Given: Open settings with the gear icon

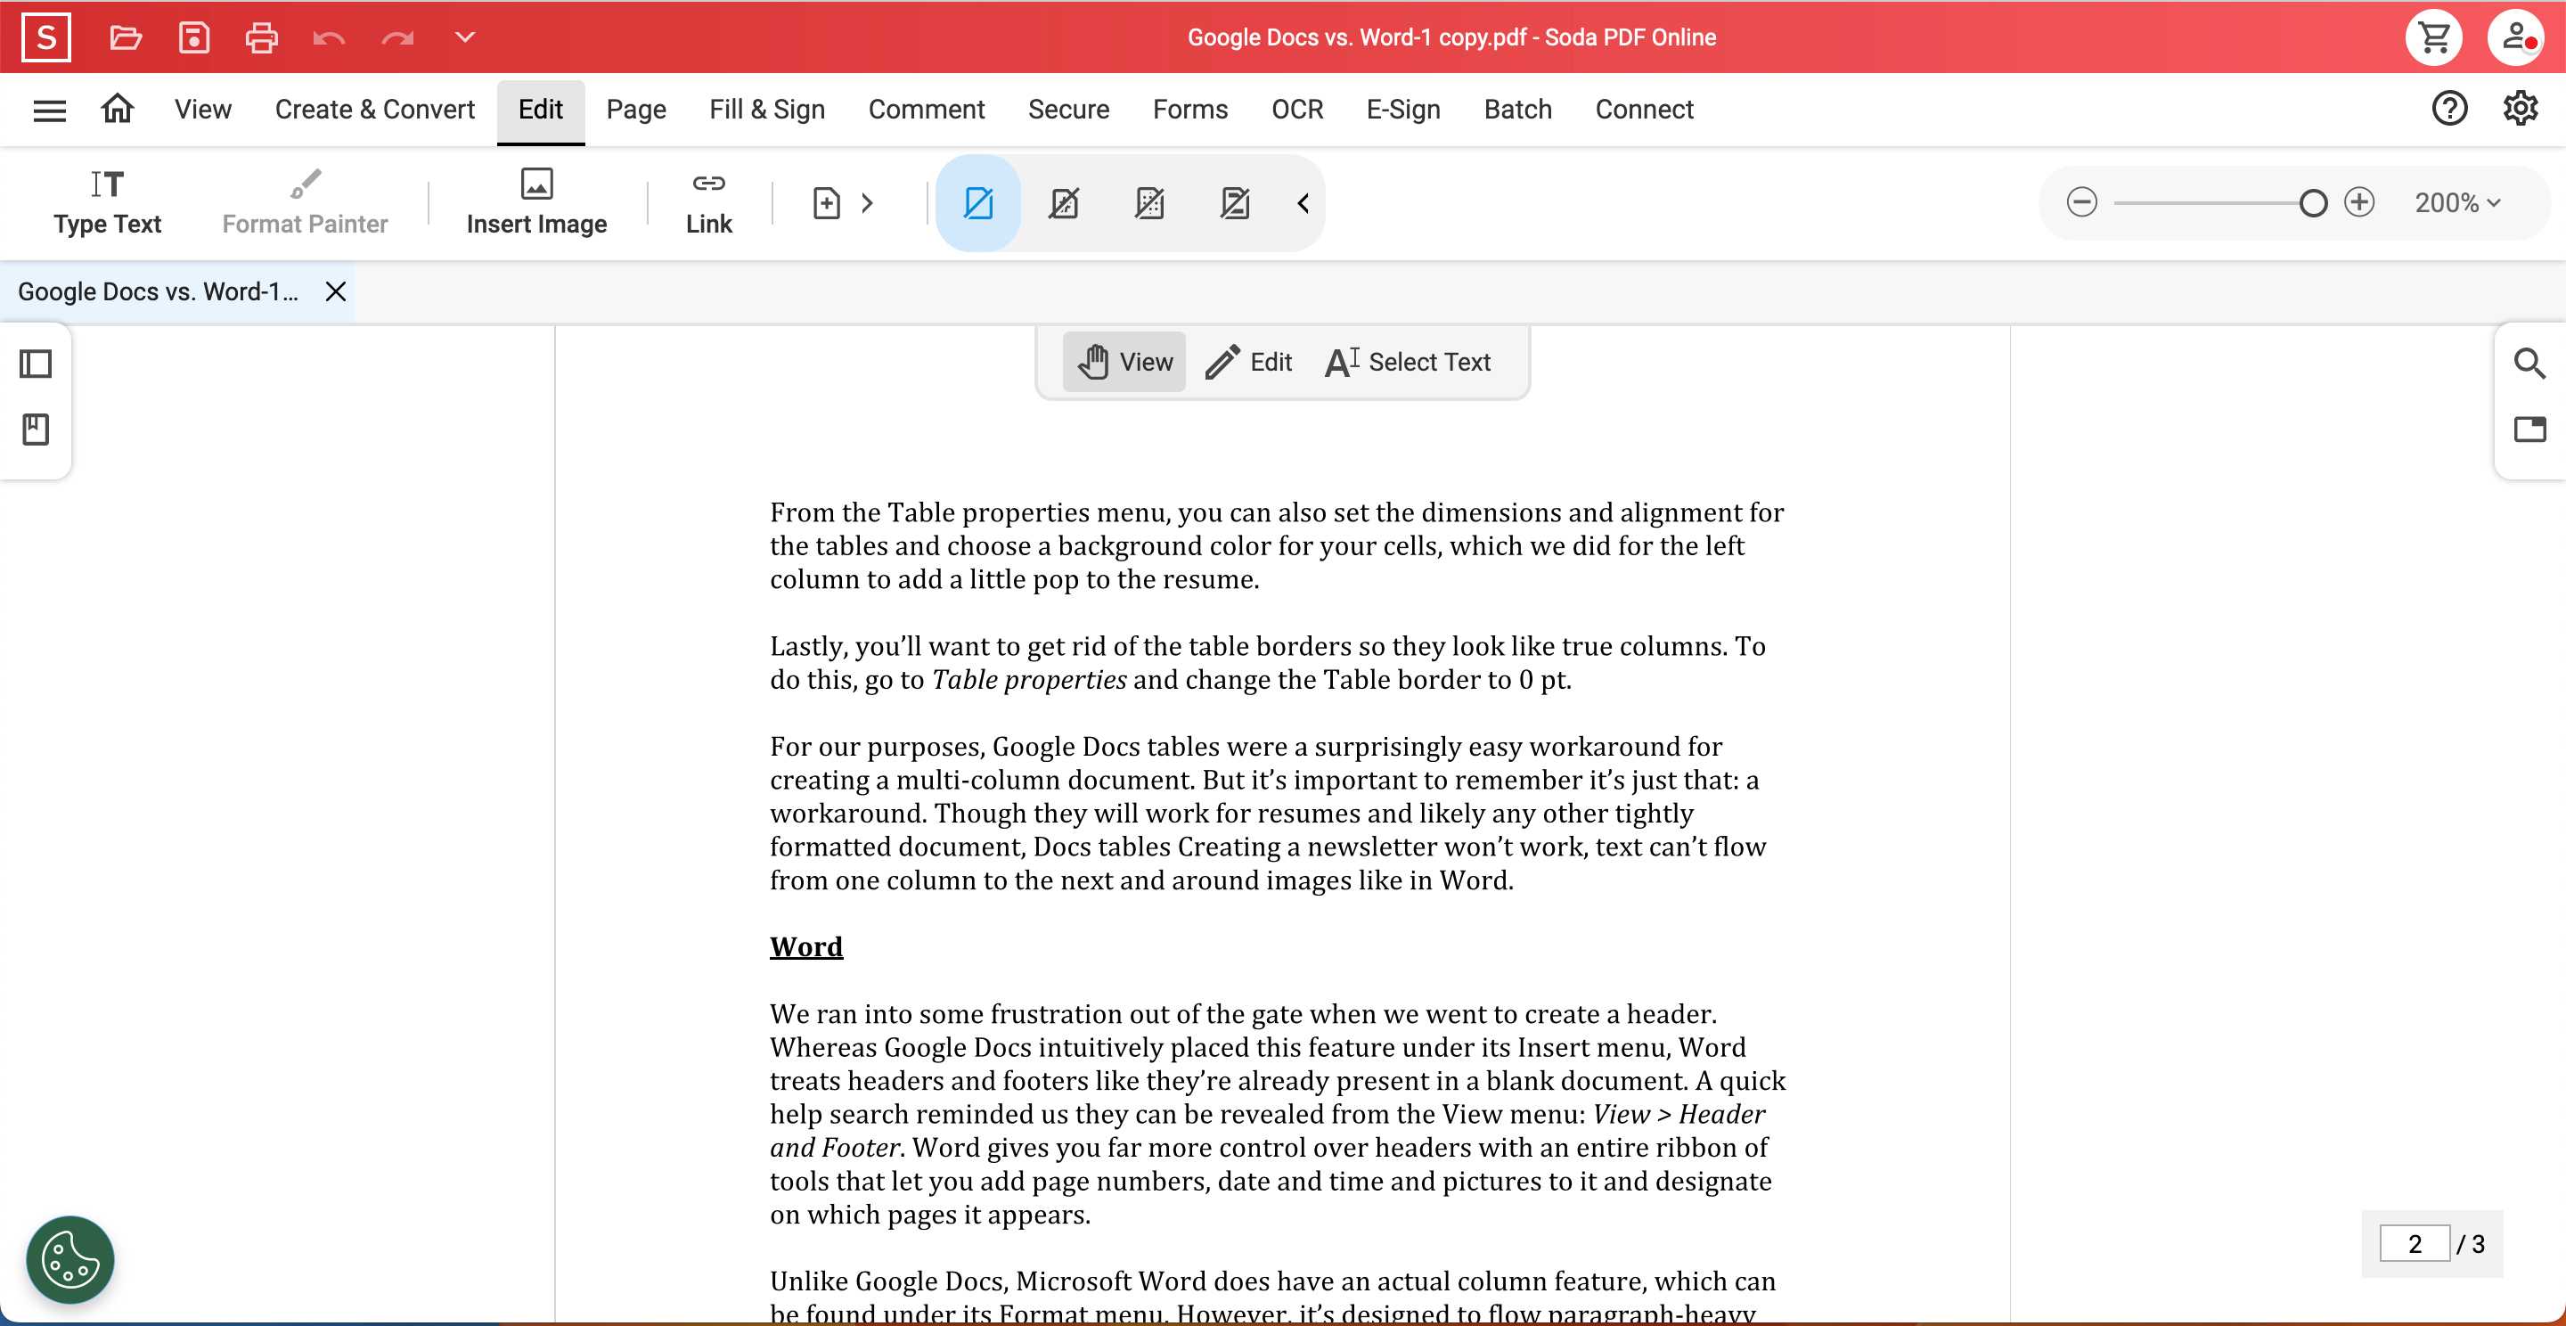Looking at the screenshot, I should [2521, 108].
